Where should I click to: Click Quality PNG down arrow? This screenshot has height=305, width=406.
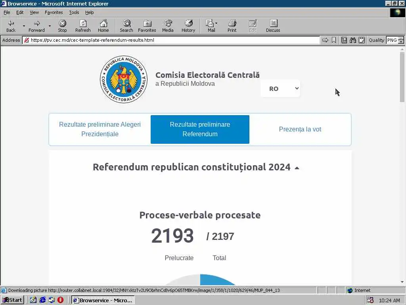click(x=401, y=42)
